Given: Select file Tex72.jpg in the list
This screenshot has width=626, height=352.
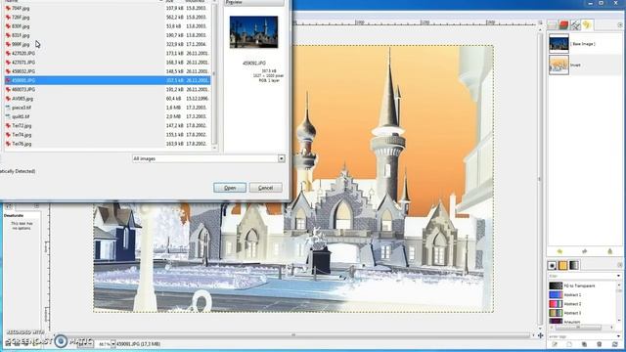Looking at the screenshot, I should tap(107, 126).
